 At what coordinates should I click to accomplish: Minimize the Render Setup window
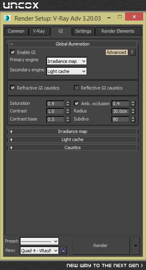(x=109, y=17)
